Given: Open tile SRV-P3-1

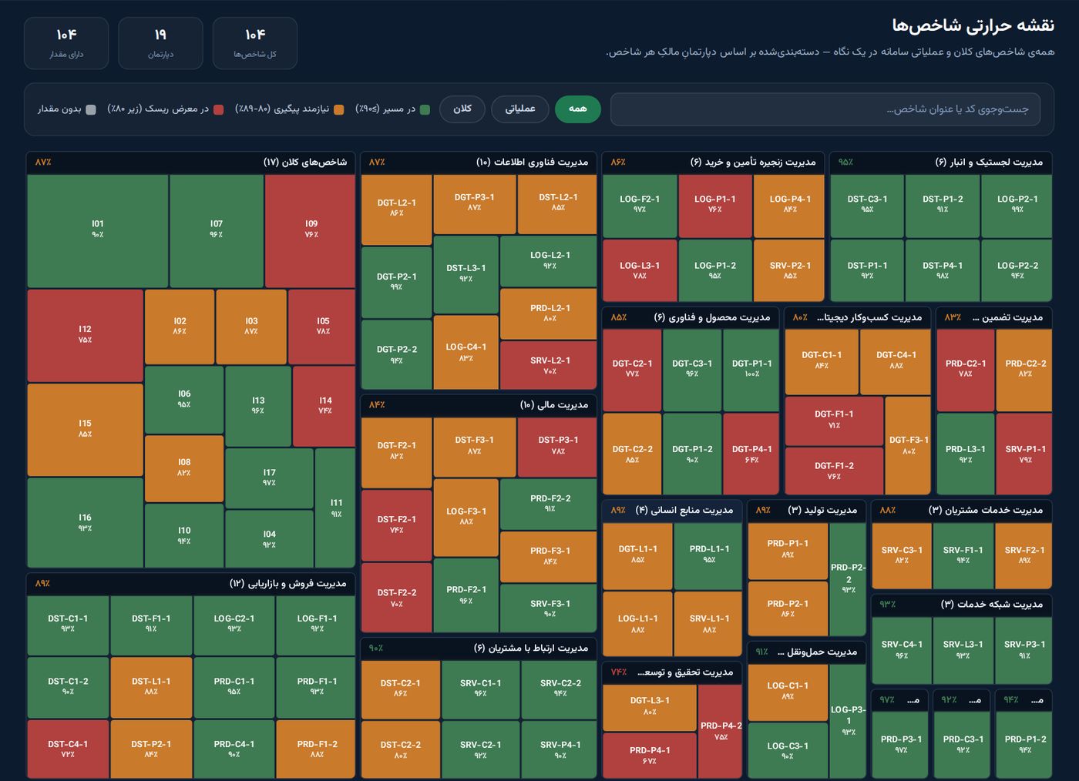Looking at the screenshot, I should 1024,649.
